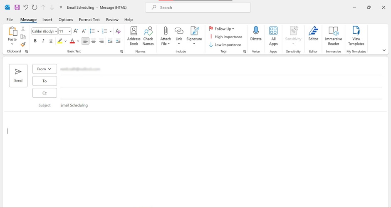Open the File tab

[10, 20]
